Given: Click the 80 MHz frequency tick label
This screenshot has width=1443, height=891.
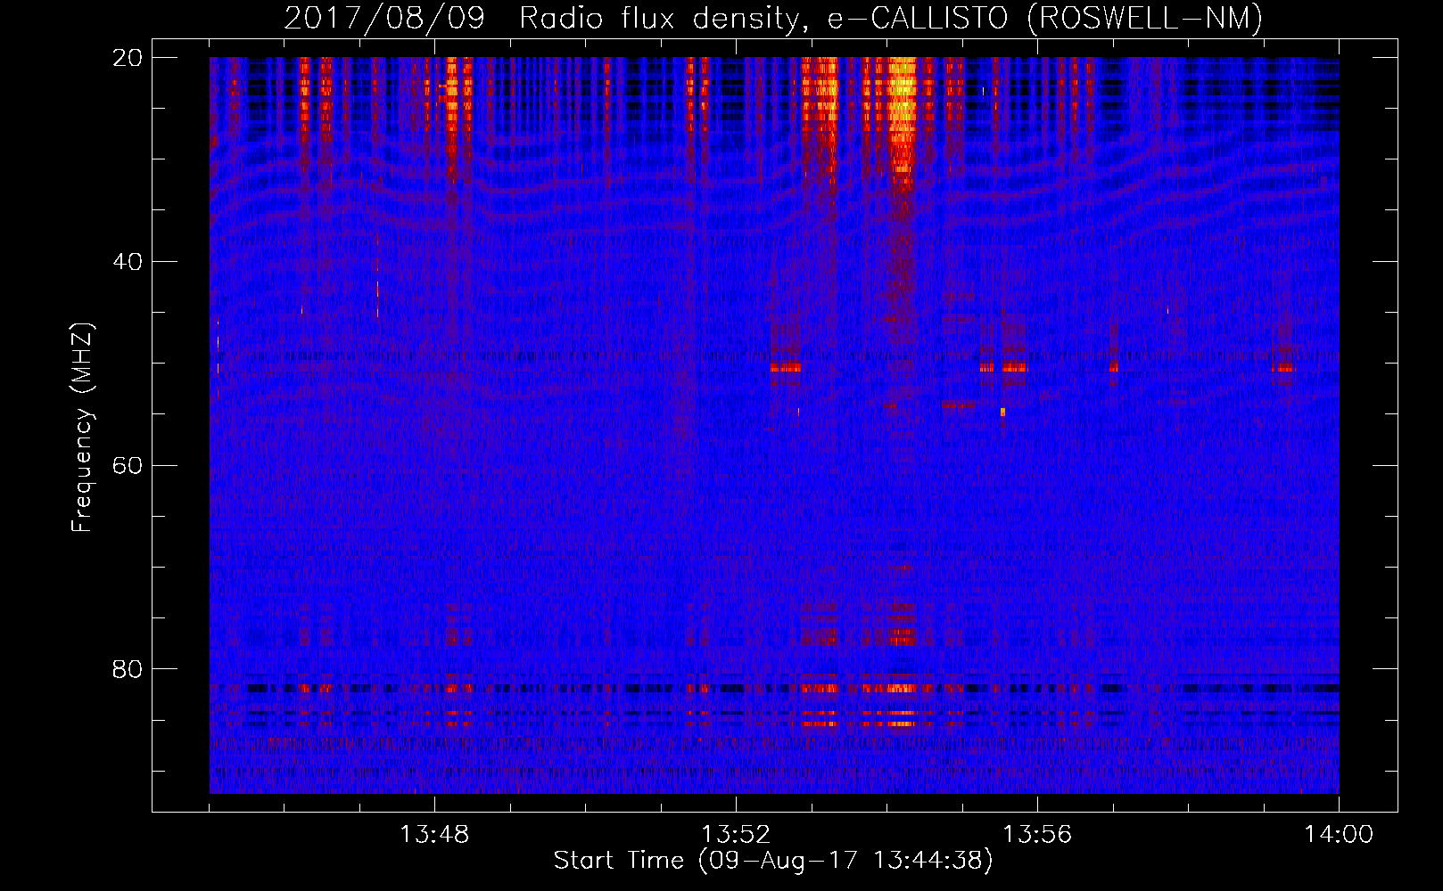Looking at the screenshot, I should pos(128,669).
